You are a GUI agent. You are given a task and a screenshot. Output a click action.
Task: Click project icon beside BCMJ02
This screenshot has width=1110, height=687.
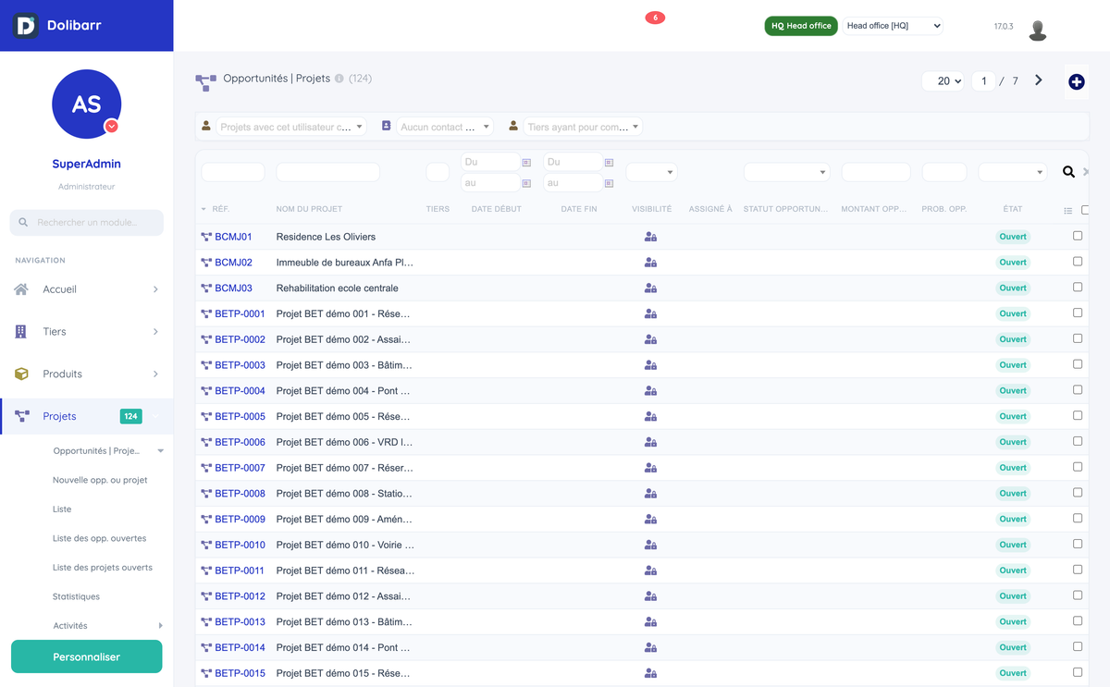[206, 263]
